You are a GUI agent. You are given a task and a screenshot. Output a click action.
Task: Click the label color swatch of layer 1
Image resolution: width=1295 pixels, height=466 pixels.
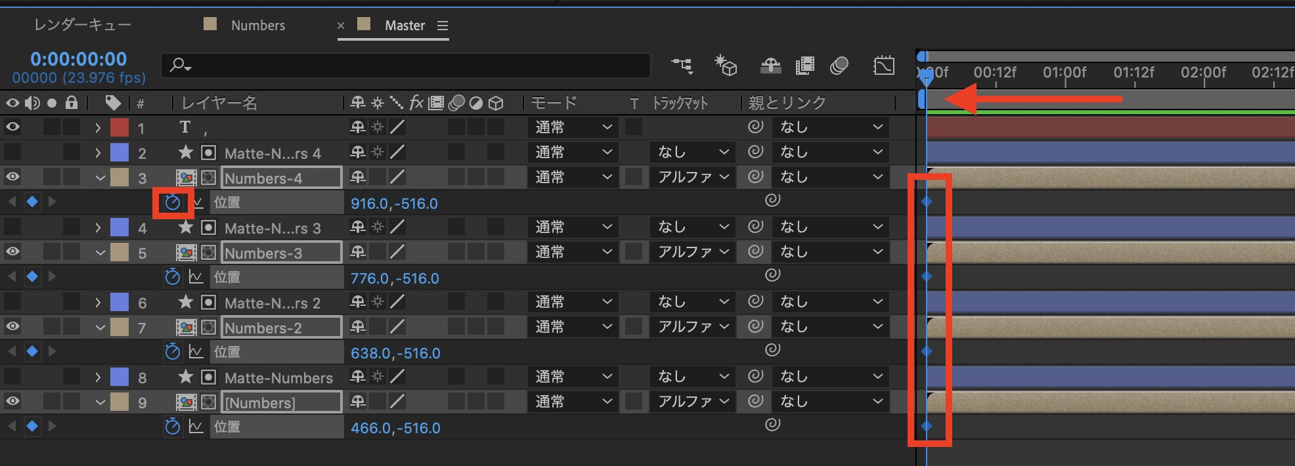[x=120, y=127]
